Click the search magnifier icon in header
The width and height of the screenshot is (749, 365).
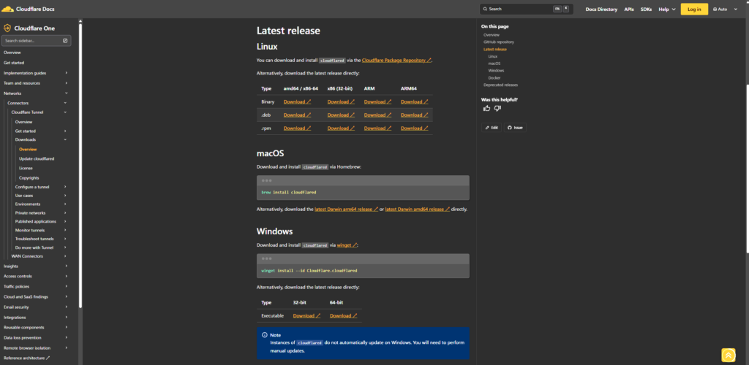485,9
